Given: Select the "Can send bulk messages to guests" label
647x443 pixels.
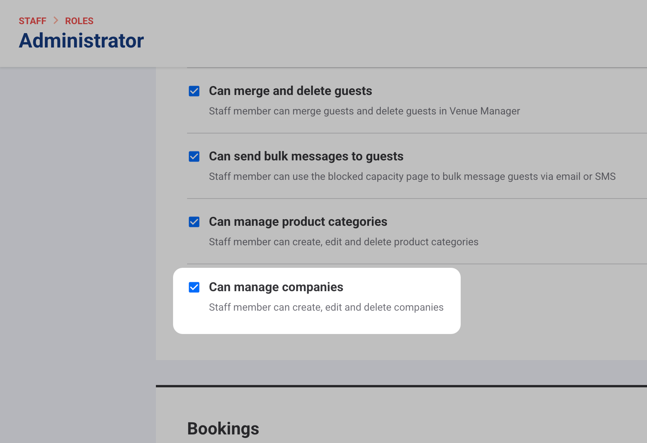Looking at the screenshot, I should pyautogui.click(x=306, y=156).
